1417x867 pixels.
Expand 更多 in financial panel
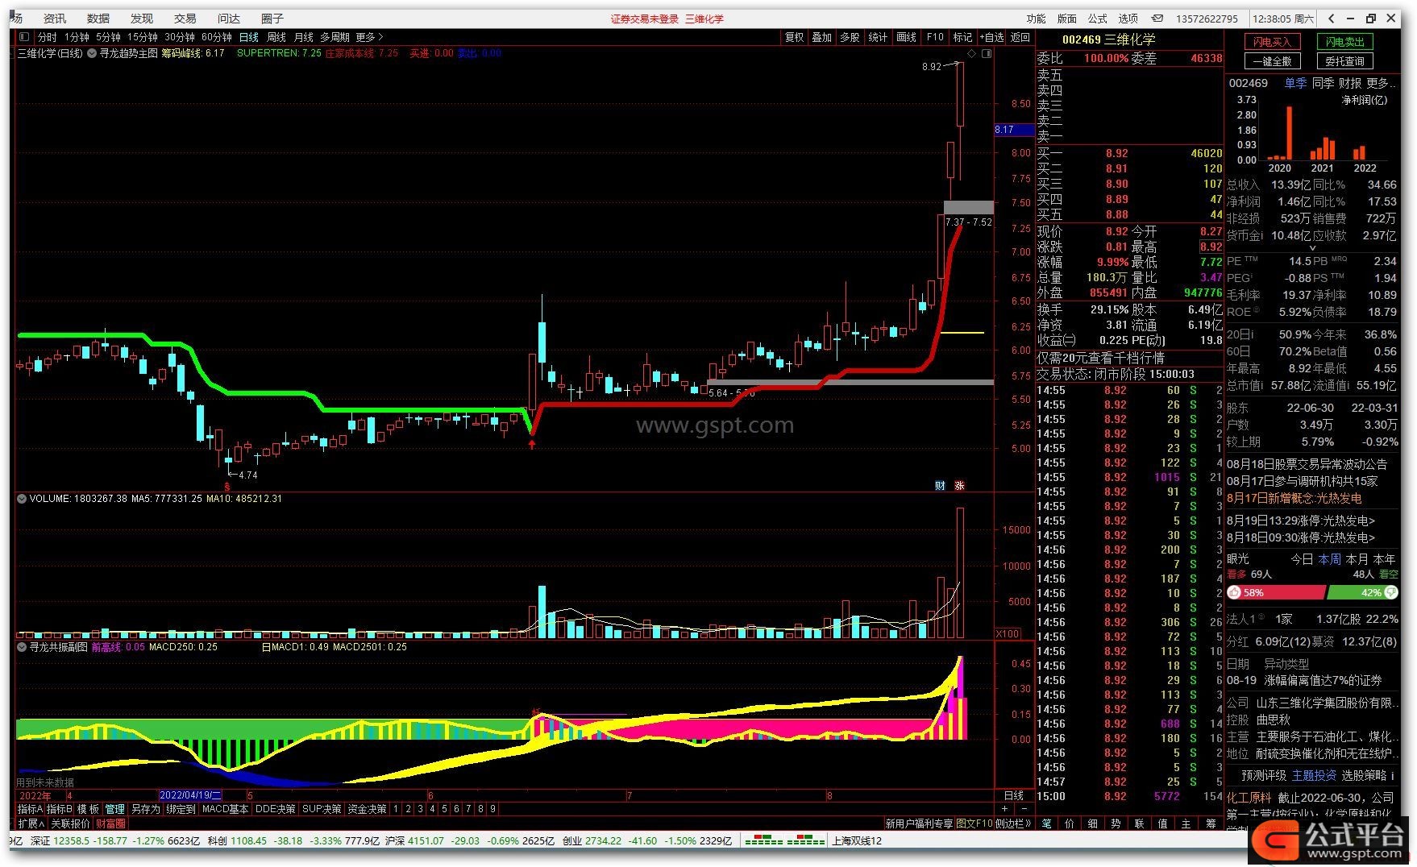(1382, 83)
